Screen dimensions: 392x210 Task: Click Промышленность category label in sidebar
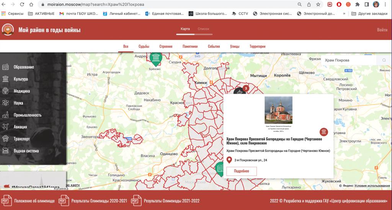(x=28, y=115)
